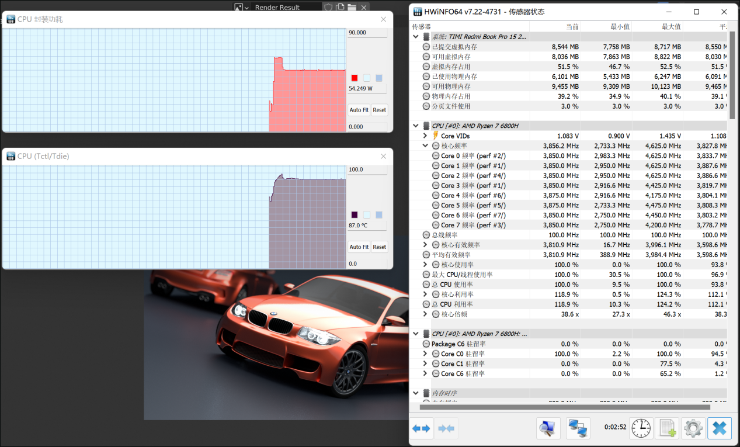This screenshot has width=740, height=447.
Task: Open the HWiNFO settings gear icon
Action: [x=693, y=428]
